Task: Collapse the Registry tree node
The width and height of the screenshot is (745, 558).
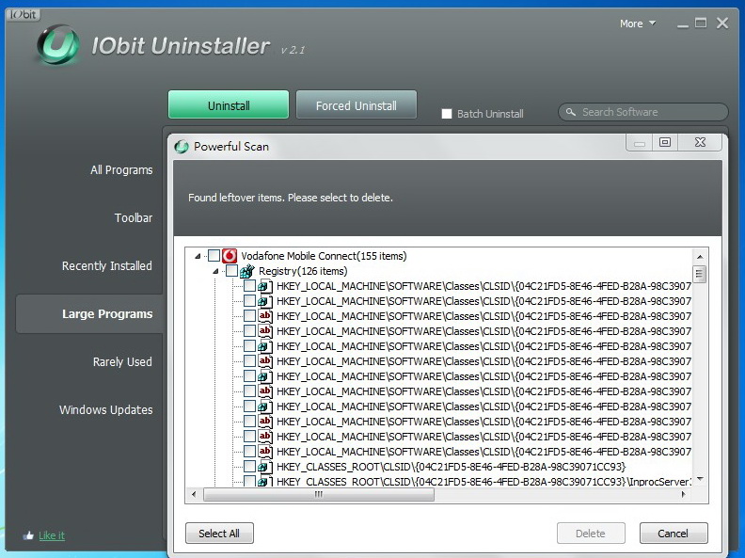Action: click(x=215, y=271)
